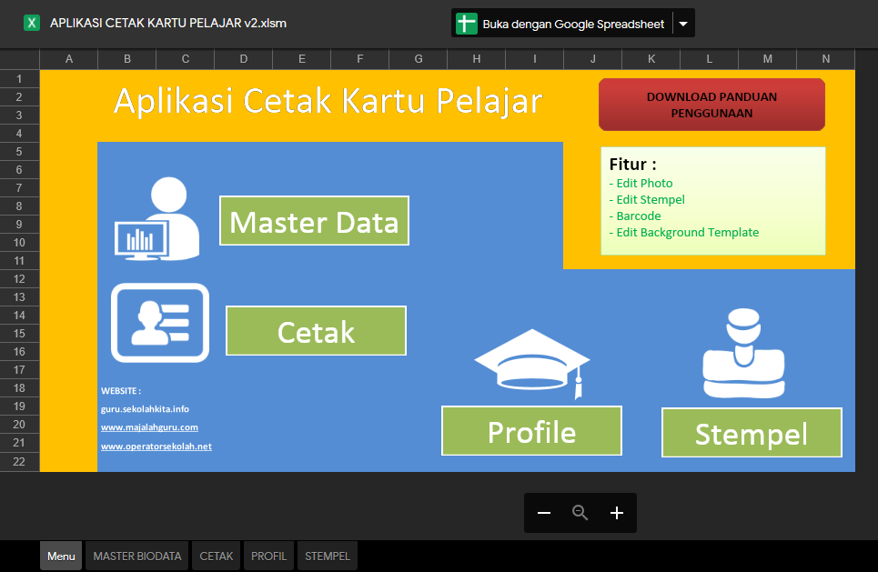Zoom in using the plus icon

[616, 513]
